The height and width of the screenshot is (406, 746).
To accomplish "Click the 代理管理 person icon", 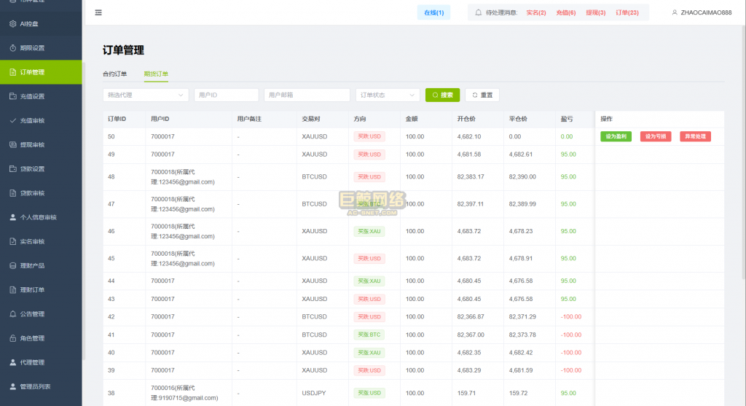I will [13, 362].
